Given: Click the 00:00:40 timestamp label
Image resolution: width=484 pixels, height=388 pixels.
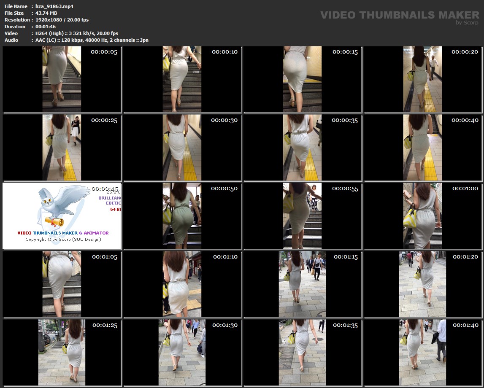Looking at the screenshot, I should (465, 120).
